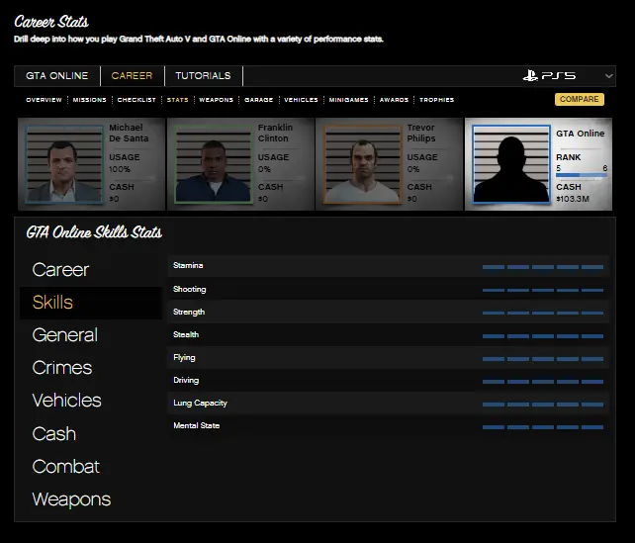Open the Tutorials tab
Viewport: 635px width, 543px height.
(203, 76)
